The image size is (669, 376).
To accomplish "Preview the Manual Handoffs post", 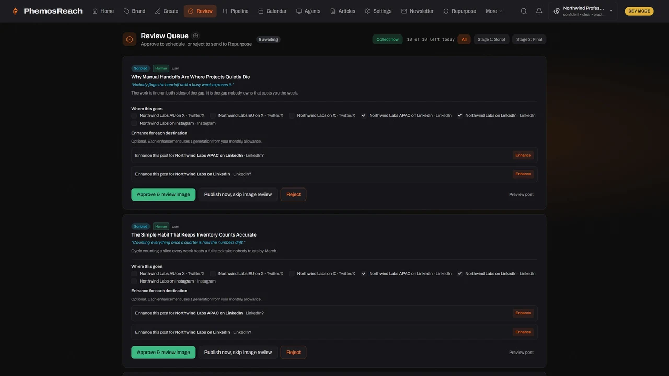I will point(522,194).
